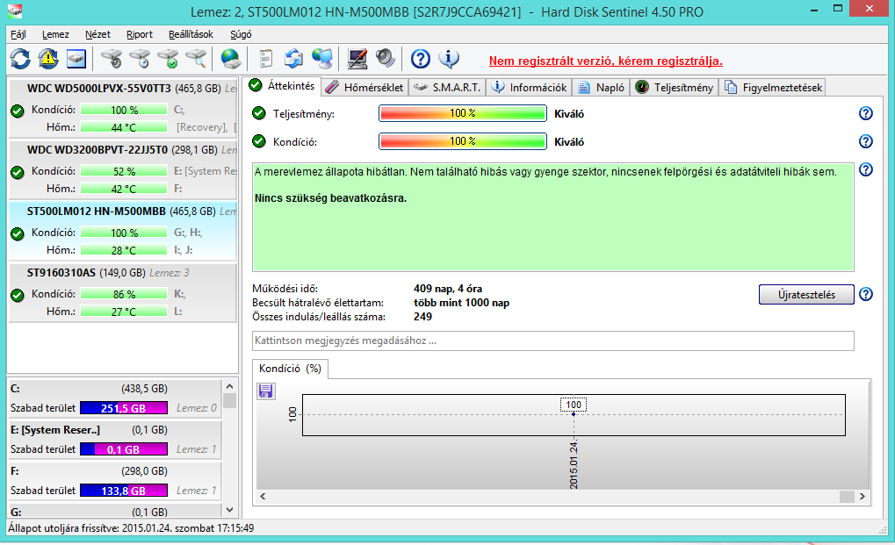Click the 'Nem regisztrált verzió' registration link
Image resolution: width=895 pixels, height=545 pixels.
(x=606, y=61)
